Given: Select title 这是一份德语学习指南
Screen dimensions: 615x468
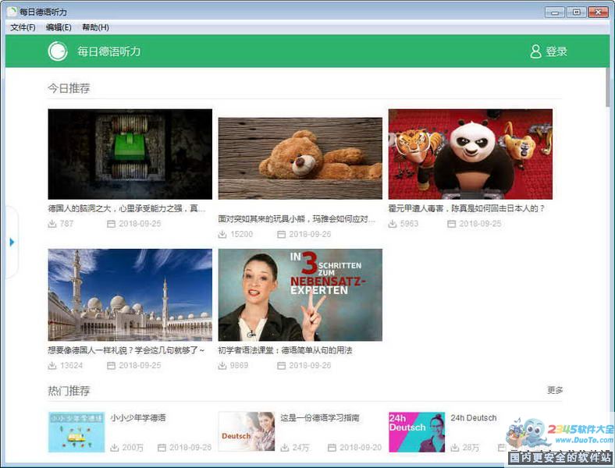Looking at the screenshot, I should click(x=320, y=418).
